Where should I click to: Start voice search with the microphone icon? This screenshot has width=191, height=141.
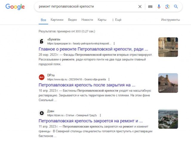pyautogui.click(x=159, y=7)
